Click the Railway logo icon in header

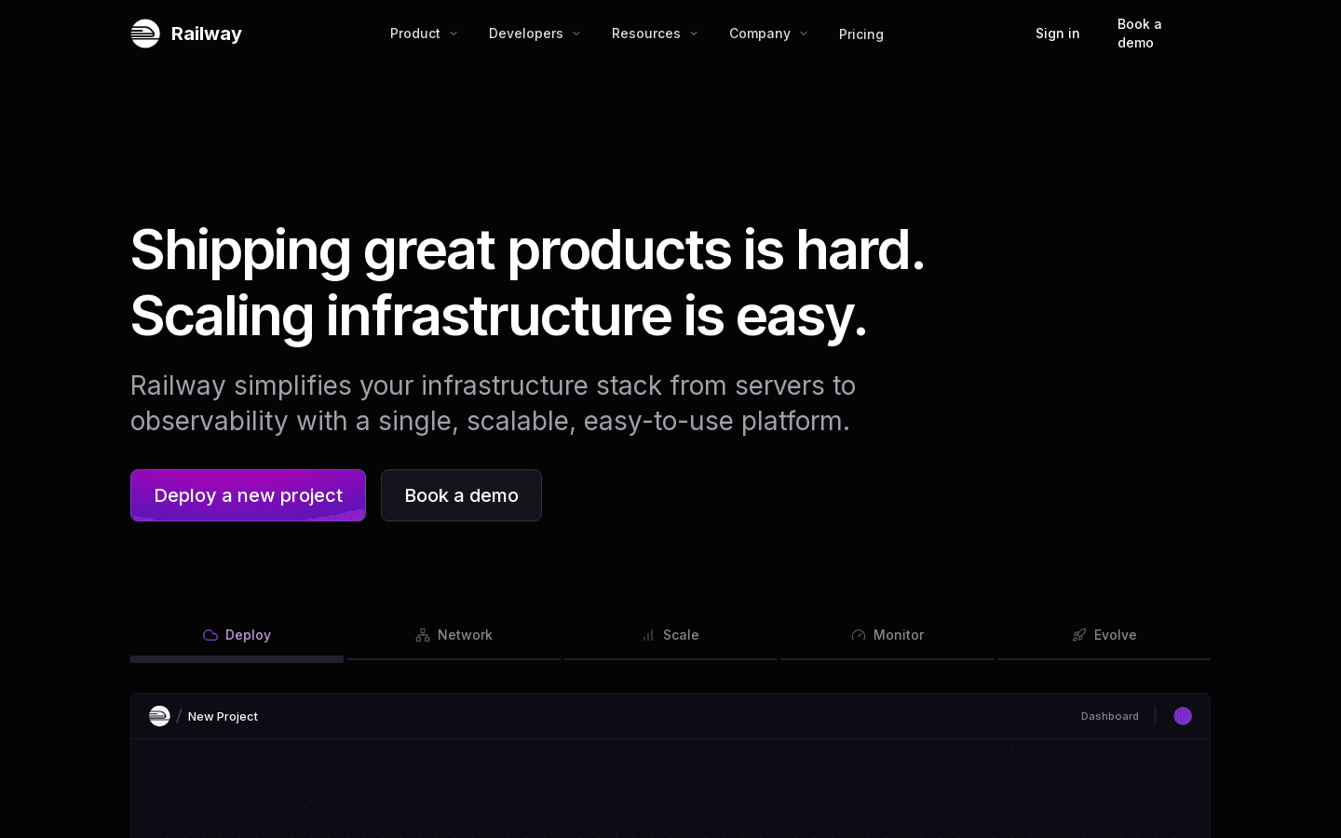point(145,34)
